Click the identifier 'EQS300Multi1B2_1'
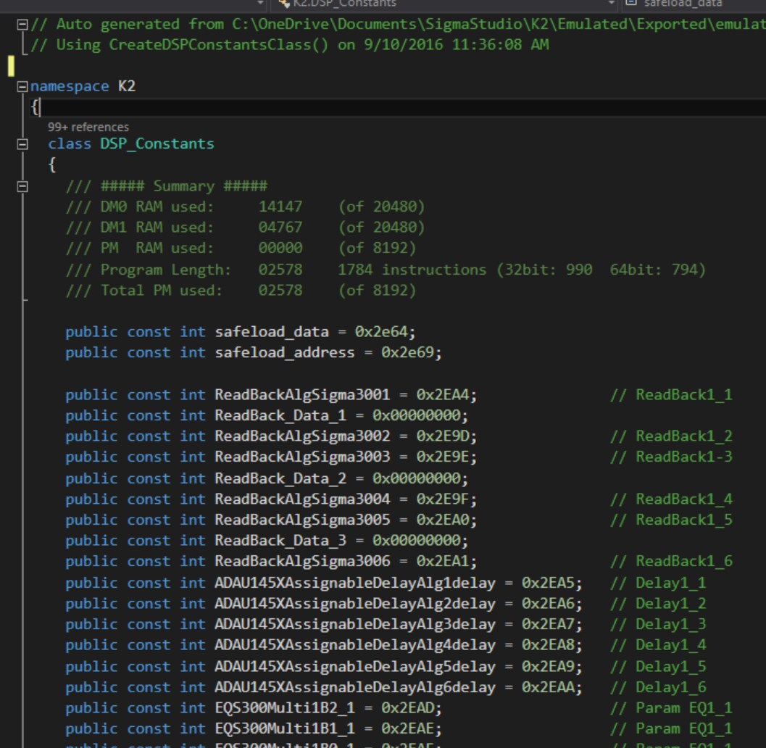This screenshot has height=748, width=766. click(x=285, y=708)
